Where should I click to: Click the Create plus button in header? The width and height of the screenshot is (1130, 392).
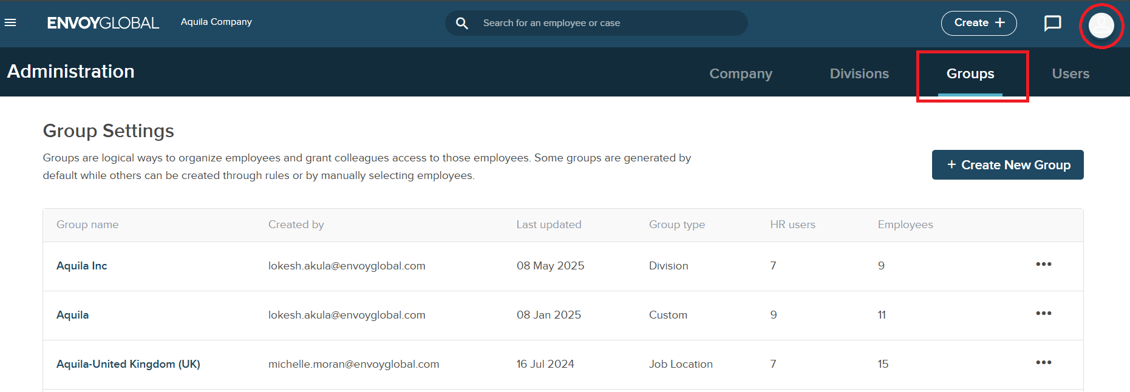coord(978,23)
